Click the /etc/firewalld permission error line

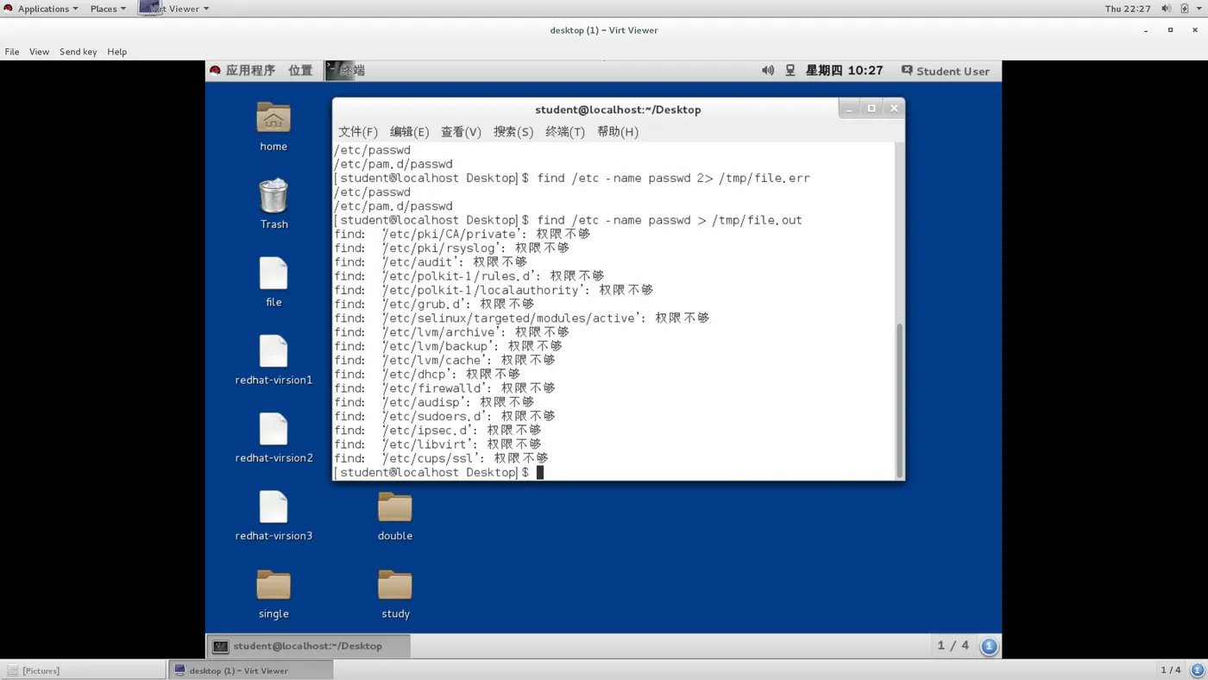445,388
